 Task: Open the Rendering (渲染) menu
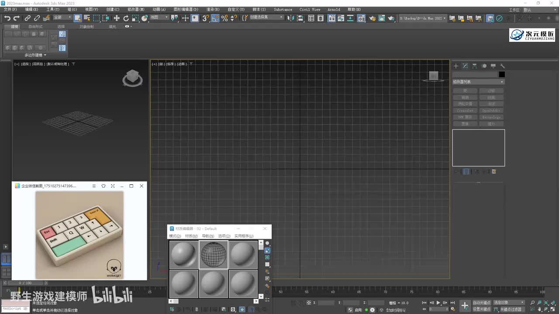click(x=213, y=9)
